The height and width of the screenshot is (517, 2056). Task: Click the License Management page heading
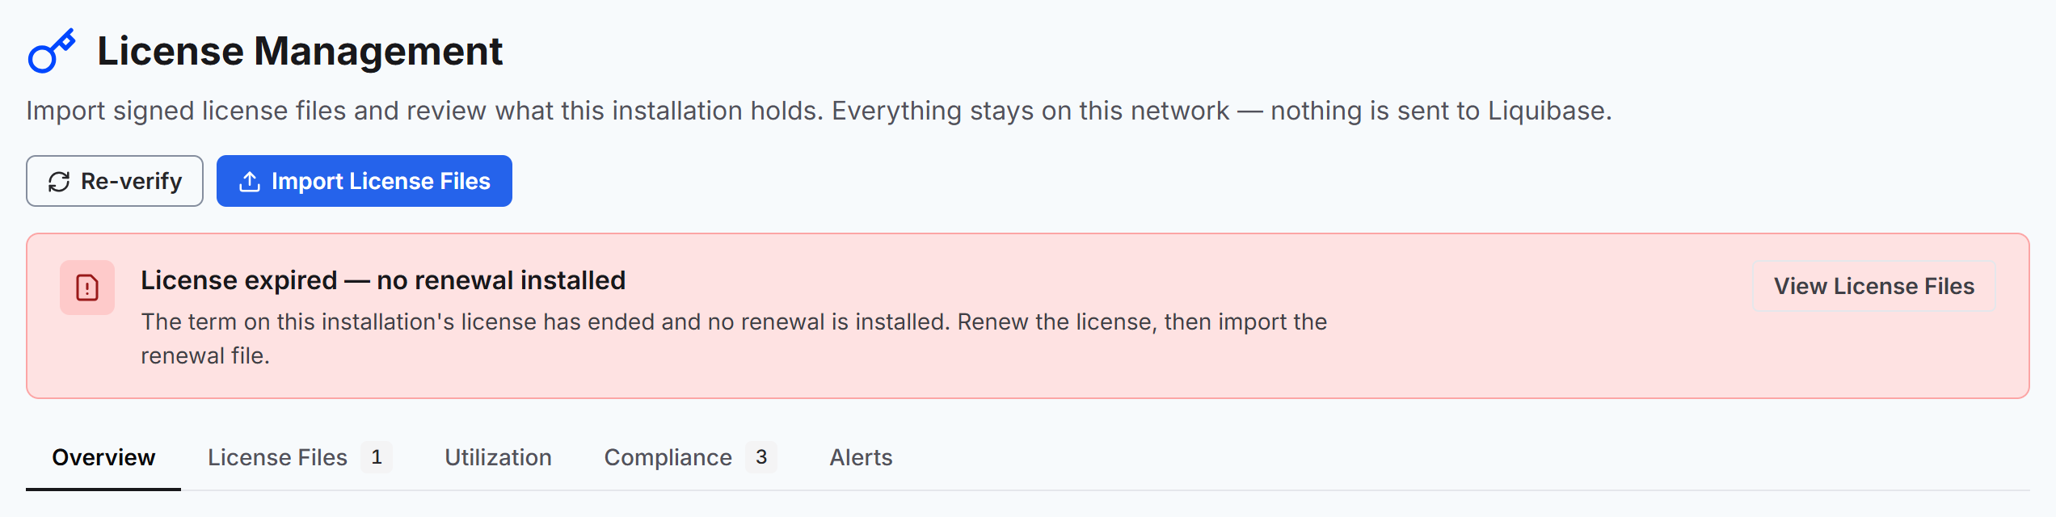pos(300,51)
